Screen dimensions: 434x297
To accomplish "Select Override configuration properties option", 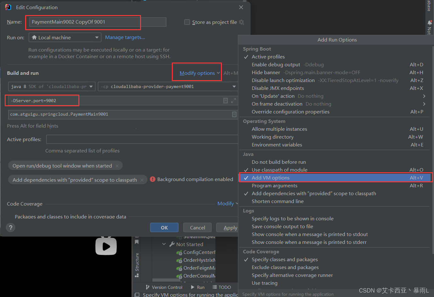I will coord(335,112).
